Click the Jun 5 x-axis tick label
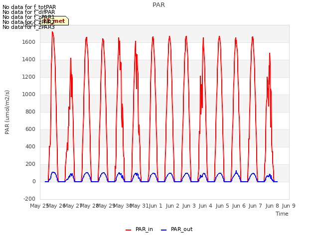 click(x=222, y=206)
